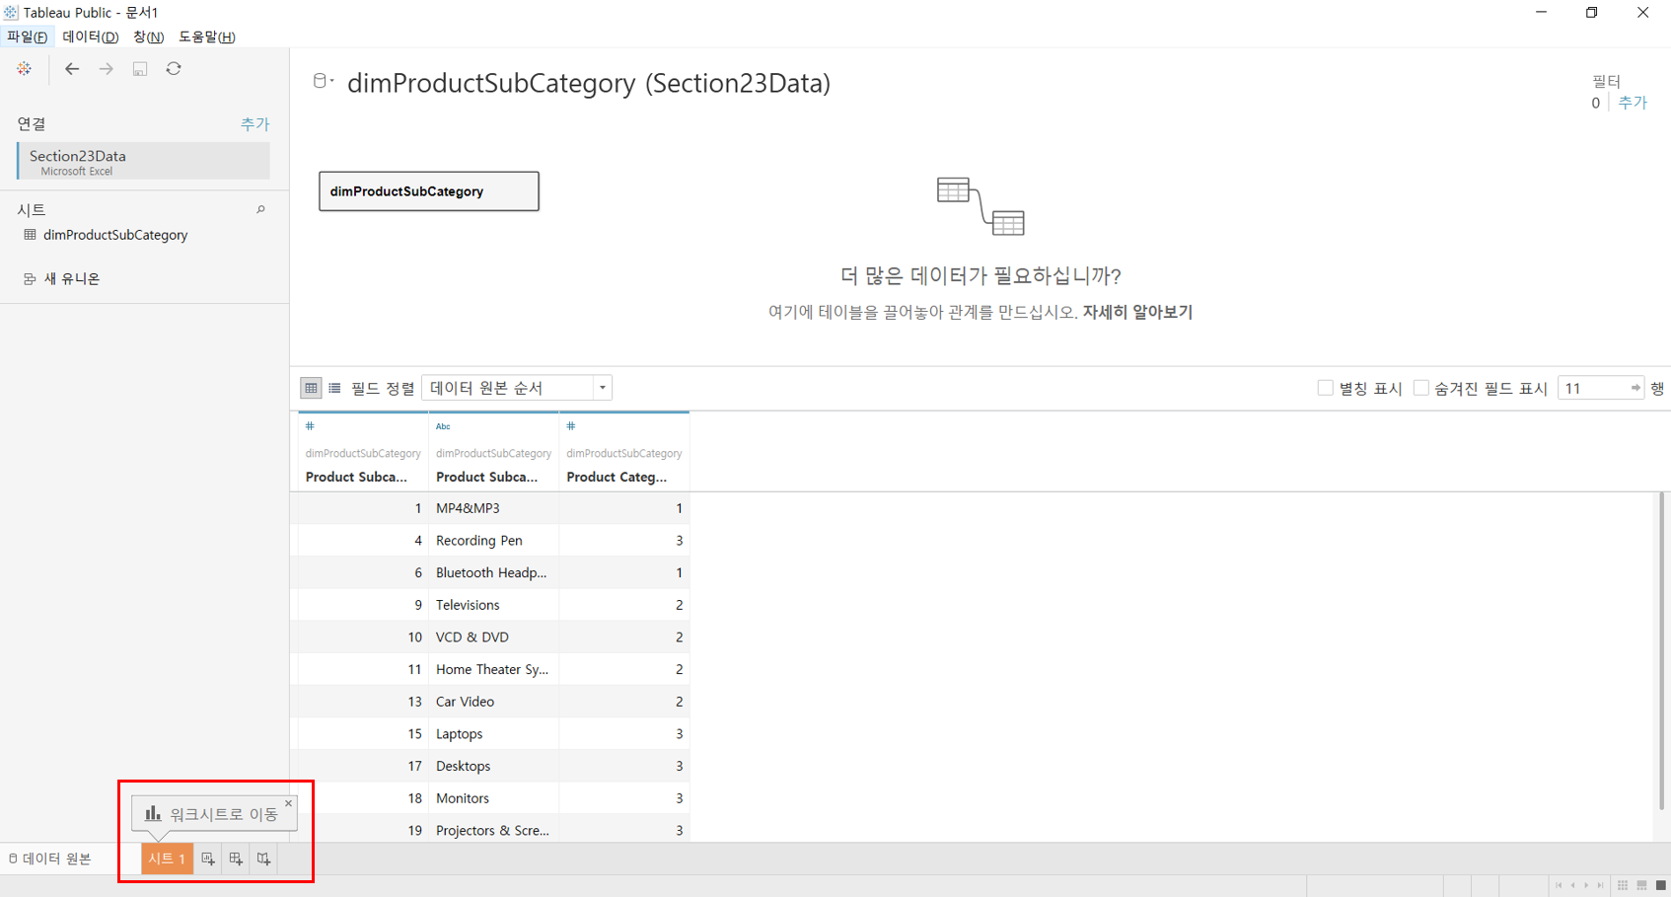Add a new story
The height and width of the screenshot is (897, 1671).
(263, 860)
